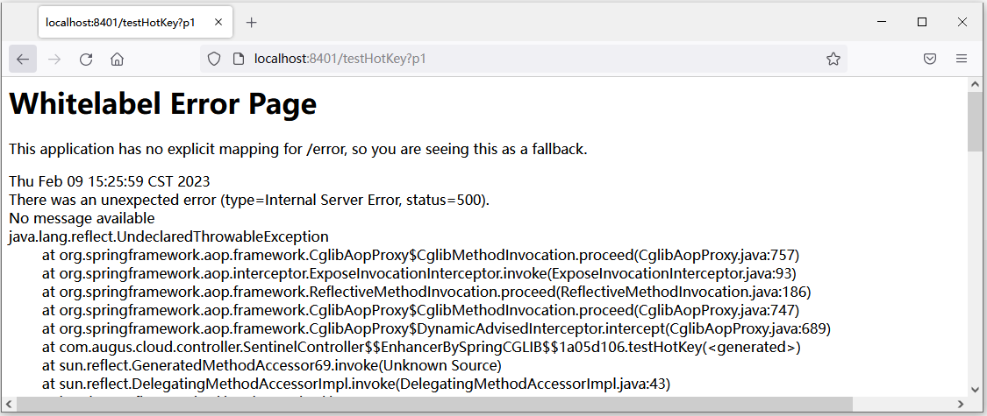Reload the current page
The height and width of the screenshot is (416, 987).
pos(86,59)
